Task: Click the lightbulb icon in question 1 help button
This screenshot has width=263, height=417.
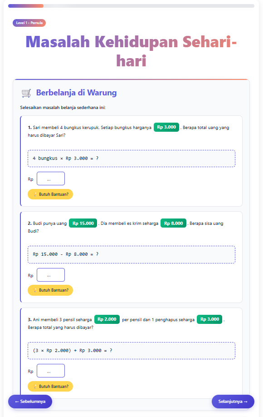Action: click(35, 194)
